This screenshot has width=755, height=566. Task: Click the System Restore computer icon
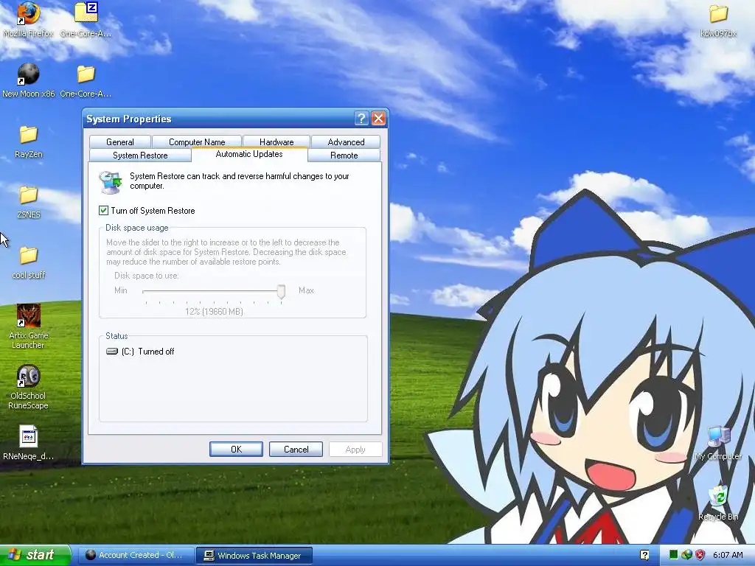(111, 182)
